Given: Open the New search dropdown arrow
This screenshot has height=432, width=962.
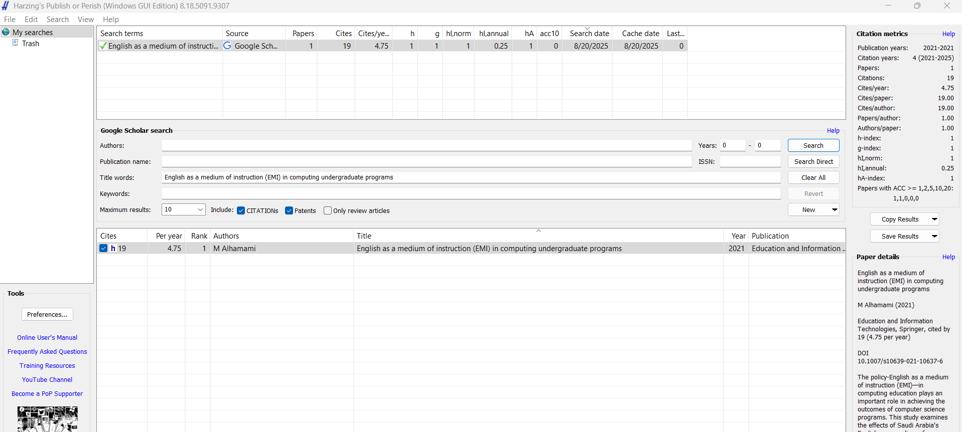Looking at the screenshot, I should (835, 209).
